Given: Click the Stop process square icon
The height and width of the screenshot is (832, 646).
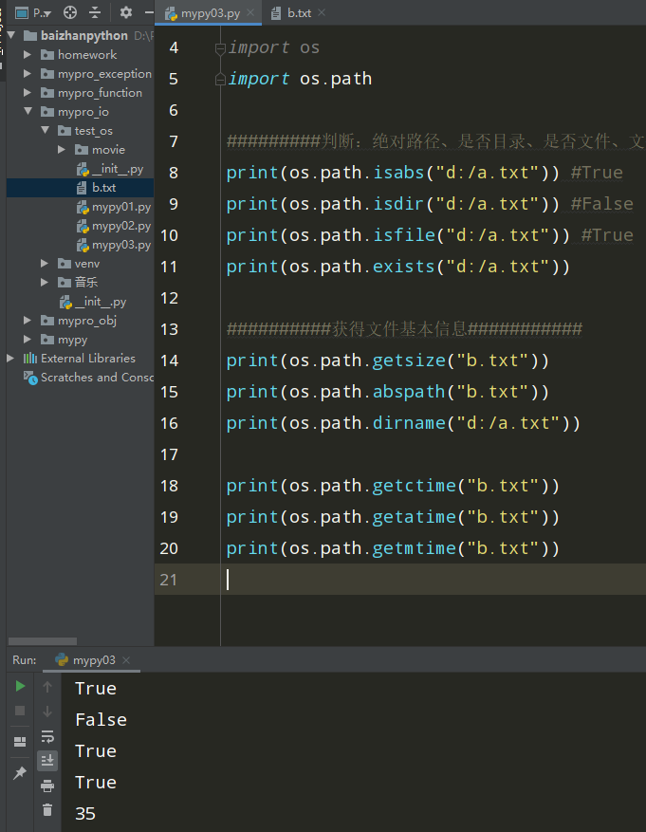Looking at the screenshot, I should click(x=20, y=711).
